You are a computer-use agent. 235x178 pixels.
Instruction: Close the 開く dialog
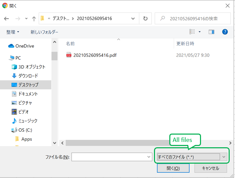(x=228, y=6)
